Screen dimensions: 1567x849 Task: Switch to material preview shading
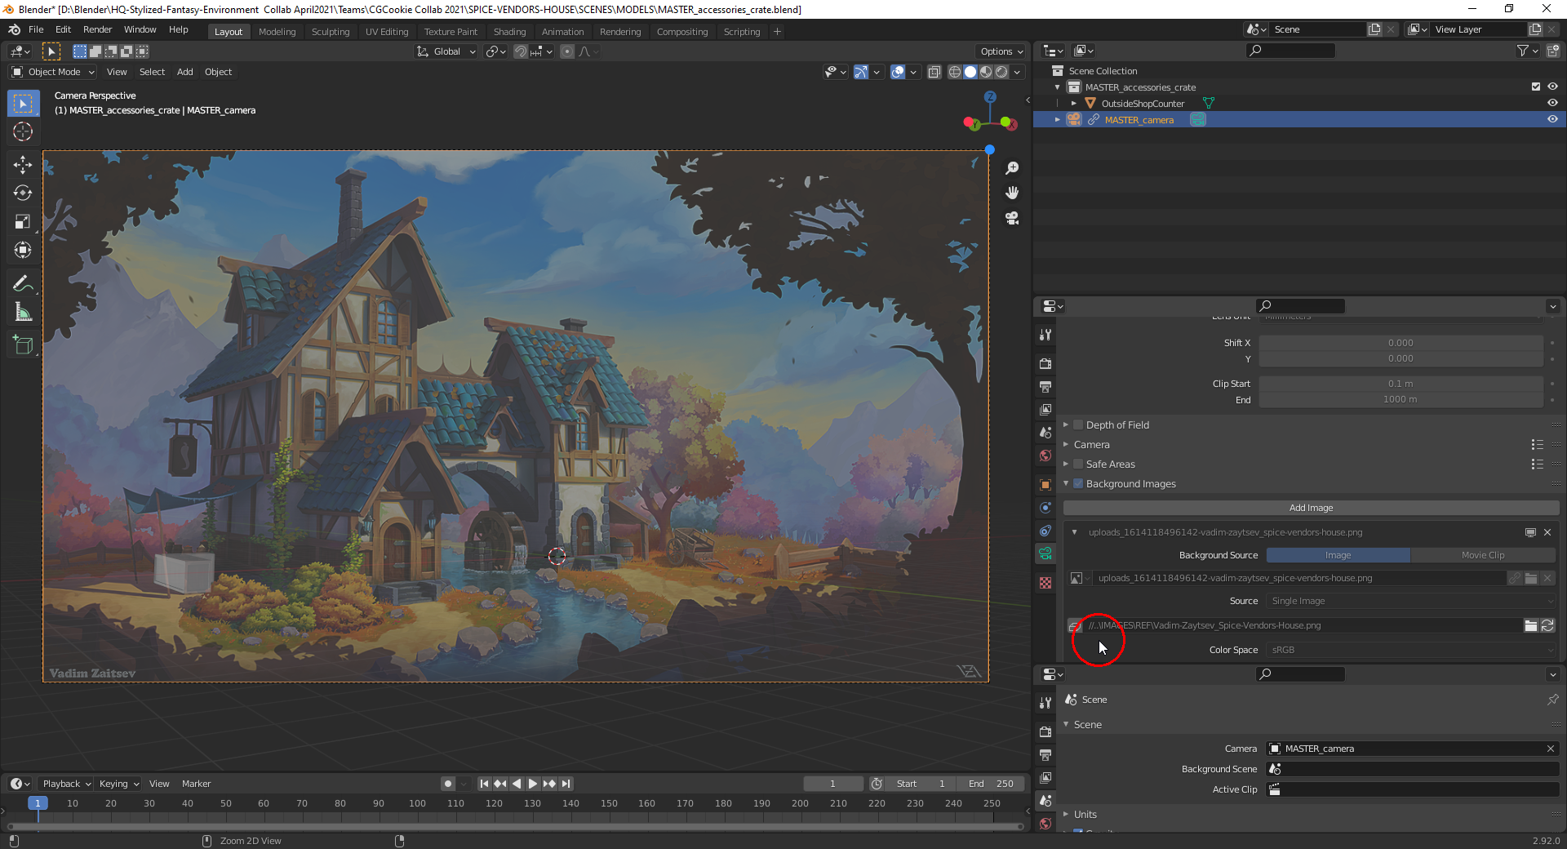(986, 72)
